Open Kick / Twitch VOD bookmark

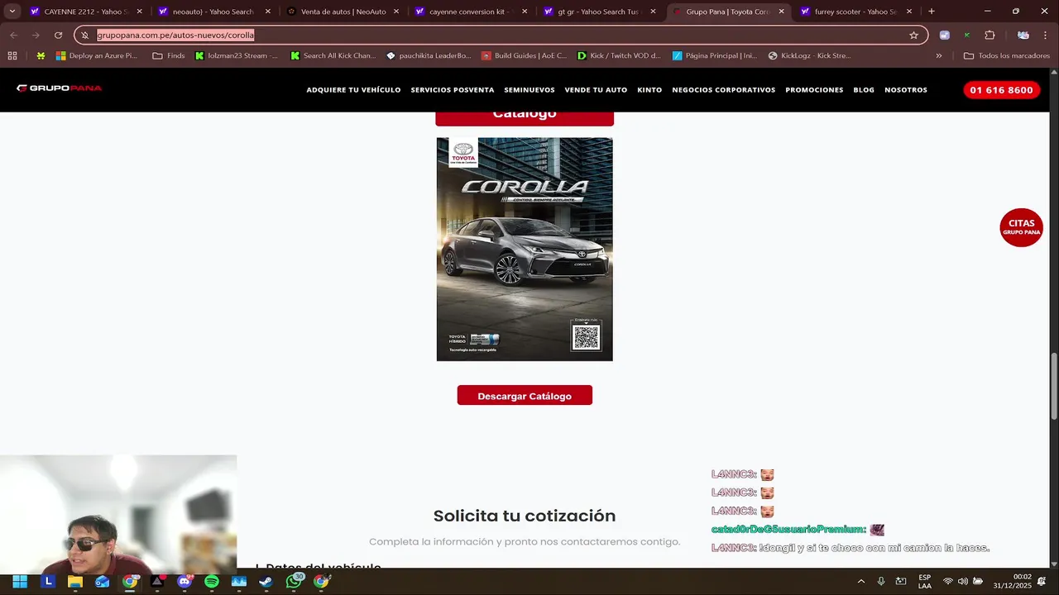619,56
